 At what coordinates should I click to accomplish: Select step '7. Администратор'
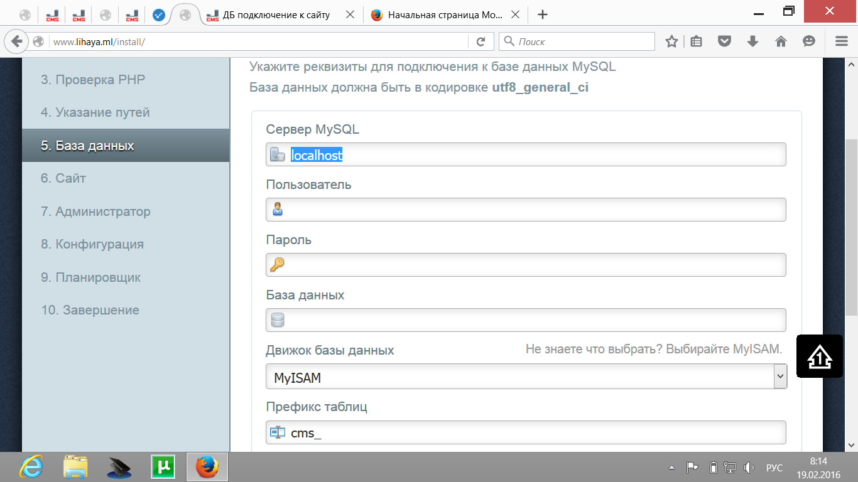pyautogui.click(x=95, y=212)
